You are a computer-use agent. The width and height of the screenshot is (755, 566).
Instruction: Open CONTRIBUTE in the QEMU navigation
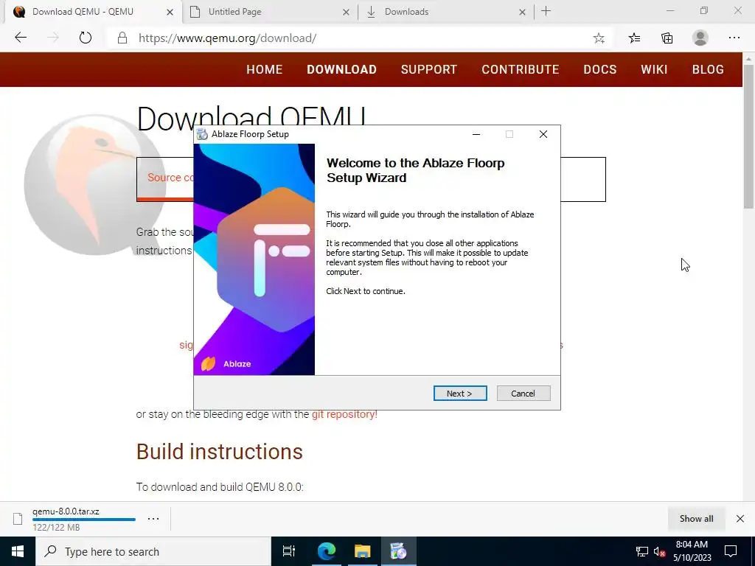pos(521,69)
